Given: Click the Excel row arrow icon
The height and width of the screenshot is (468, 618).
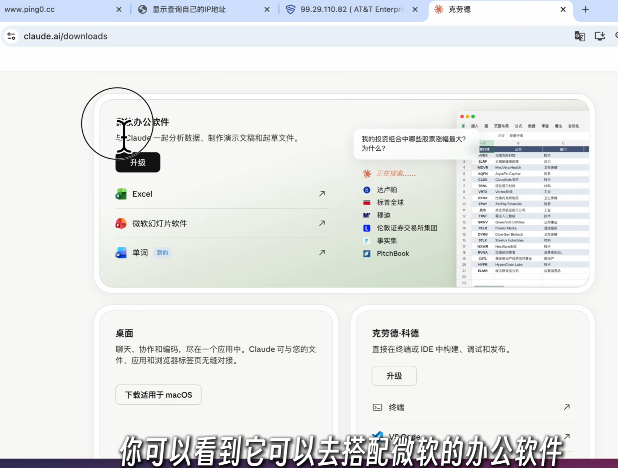Looking at the screenshot, I should 322,194.
